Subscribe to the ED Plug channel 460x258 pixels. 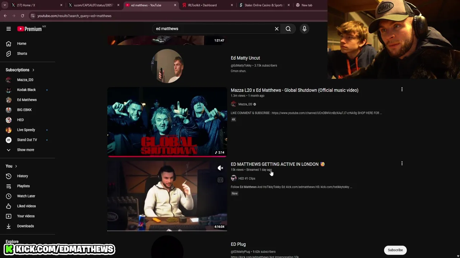coord(395,250)
